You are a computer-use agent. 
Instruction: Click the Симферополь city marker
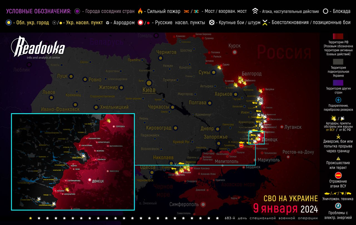203,204
